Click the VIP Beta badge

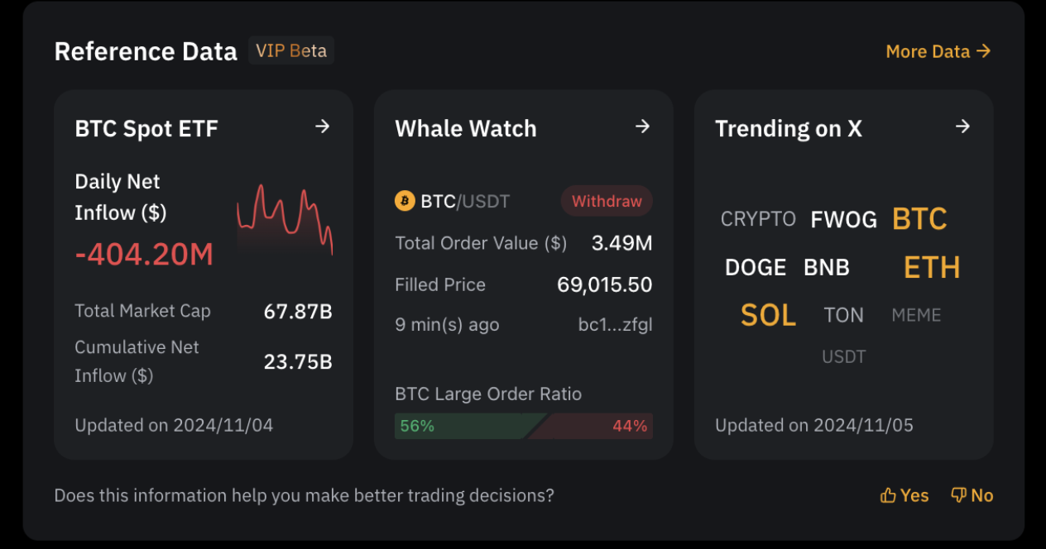[291, 50]
